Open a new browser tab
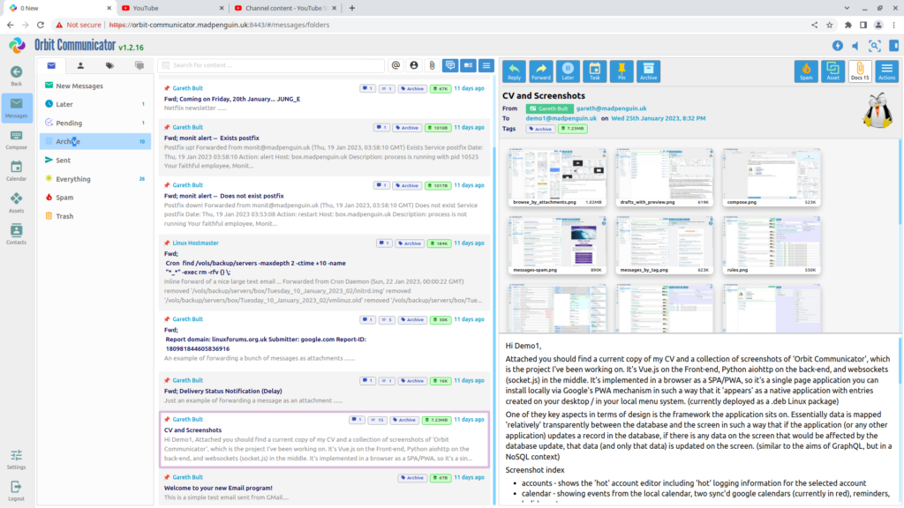Image resolution: width=904 pixels, height=508 pixels. [x=352, y=8]
